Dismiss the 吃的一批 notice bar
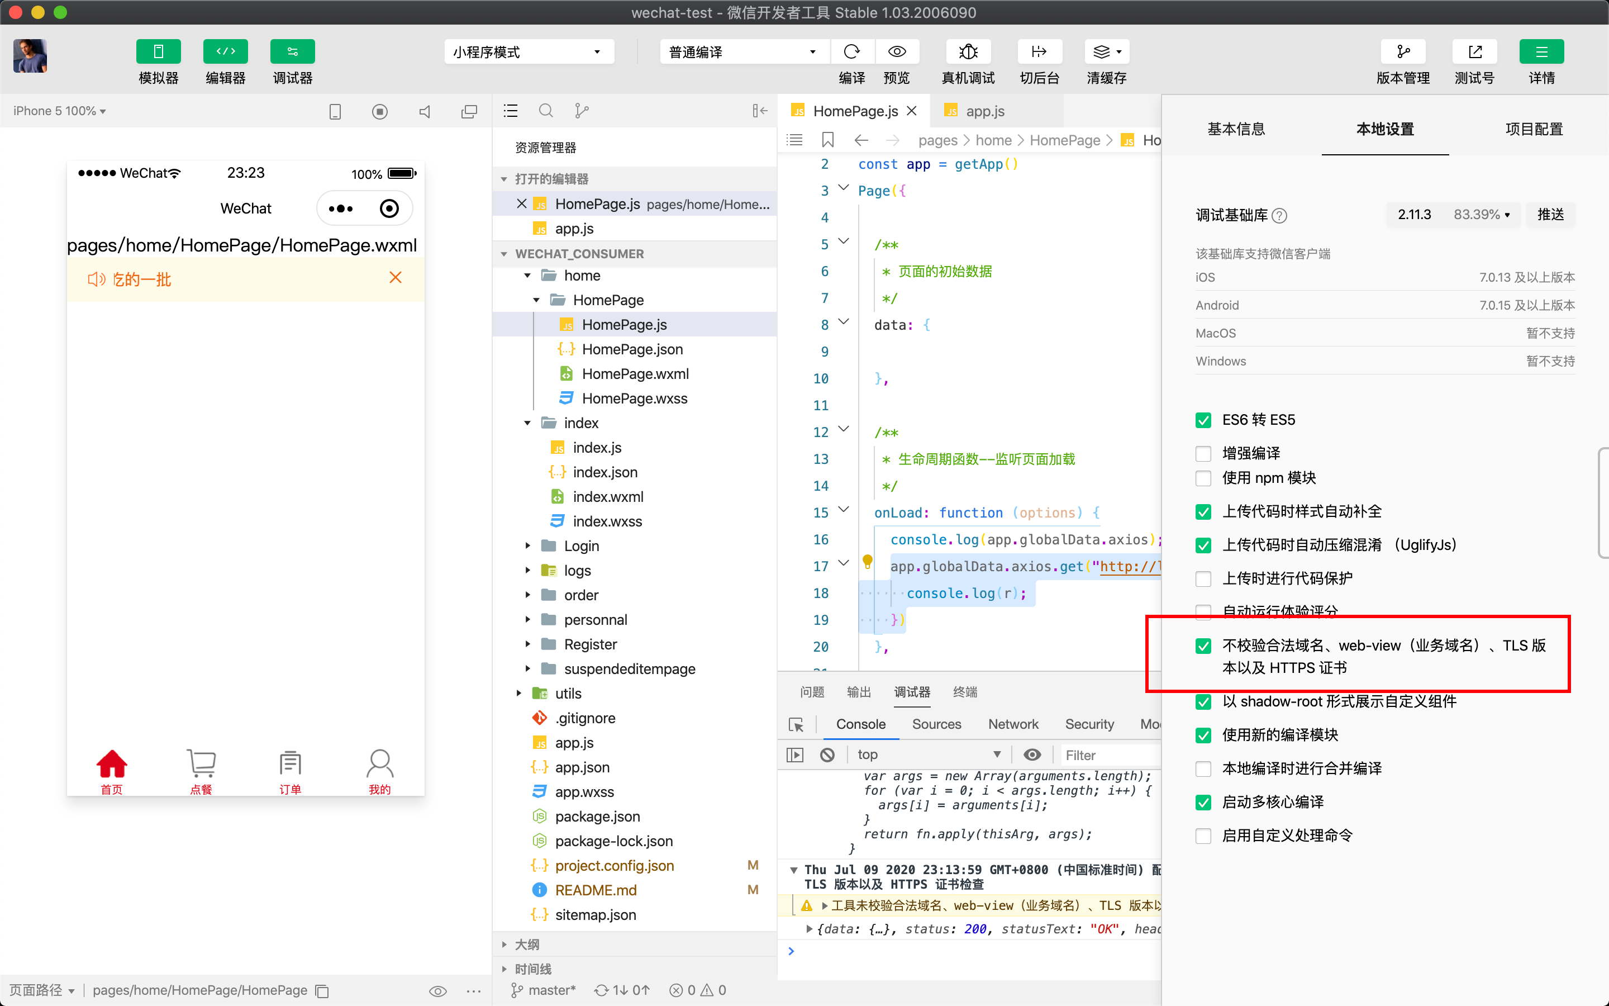This screenshot has height=1006, width=1609. (x=395, y=277)
